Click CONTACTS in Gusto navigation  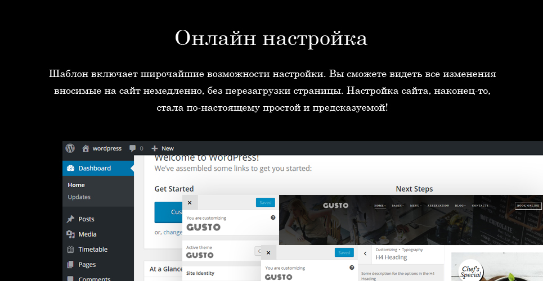(x=481, y=206)
